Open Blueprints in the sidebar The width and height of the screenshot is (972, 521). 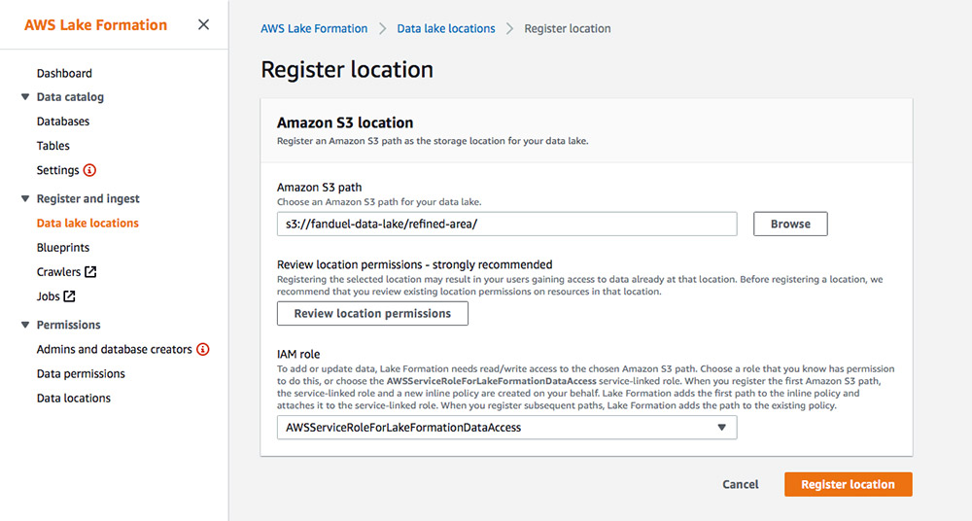62,248
